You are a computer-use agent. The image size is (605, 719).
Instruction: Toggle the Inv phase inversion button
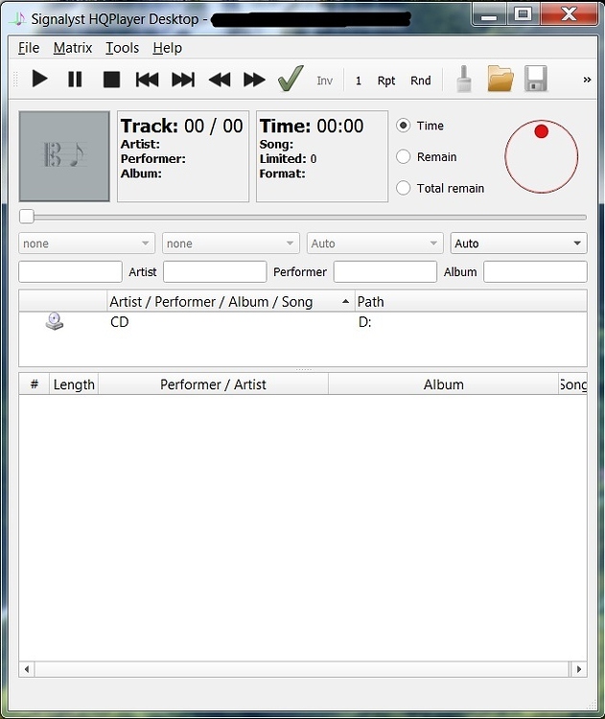coord(325,81)
